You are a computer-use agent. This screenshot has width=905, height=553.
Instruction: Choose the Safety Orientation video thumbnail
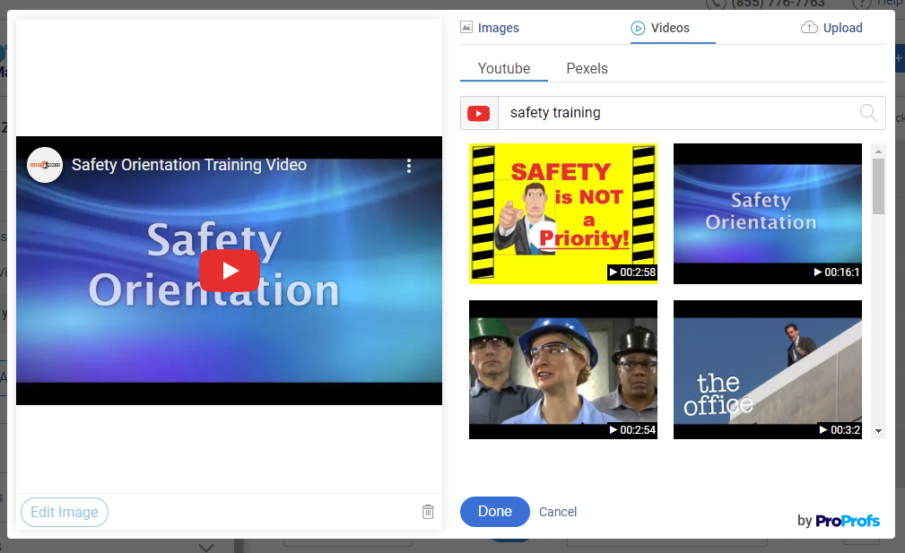point(767,213)
